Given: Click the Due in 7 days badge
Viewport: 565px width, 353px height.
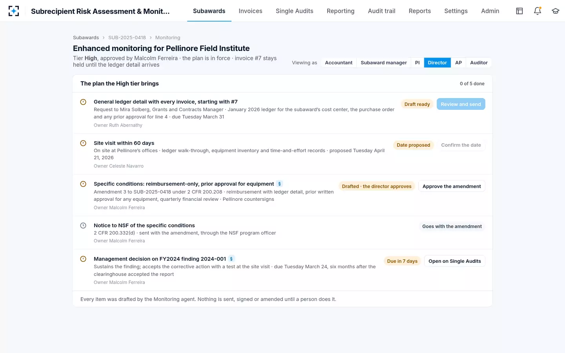Looking at the screenshot, I should point(402,261).
